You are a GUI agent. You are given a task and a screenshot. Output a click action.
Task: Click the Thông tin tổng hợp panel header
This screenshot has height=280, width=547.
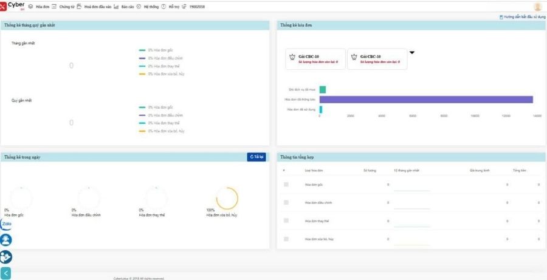pos(411,157)
